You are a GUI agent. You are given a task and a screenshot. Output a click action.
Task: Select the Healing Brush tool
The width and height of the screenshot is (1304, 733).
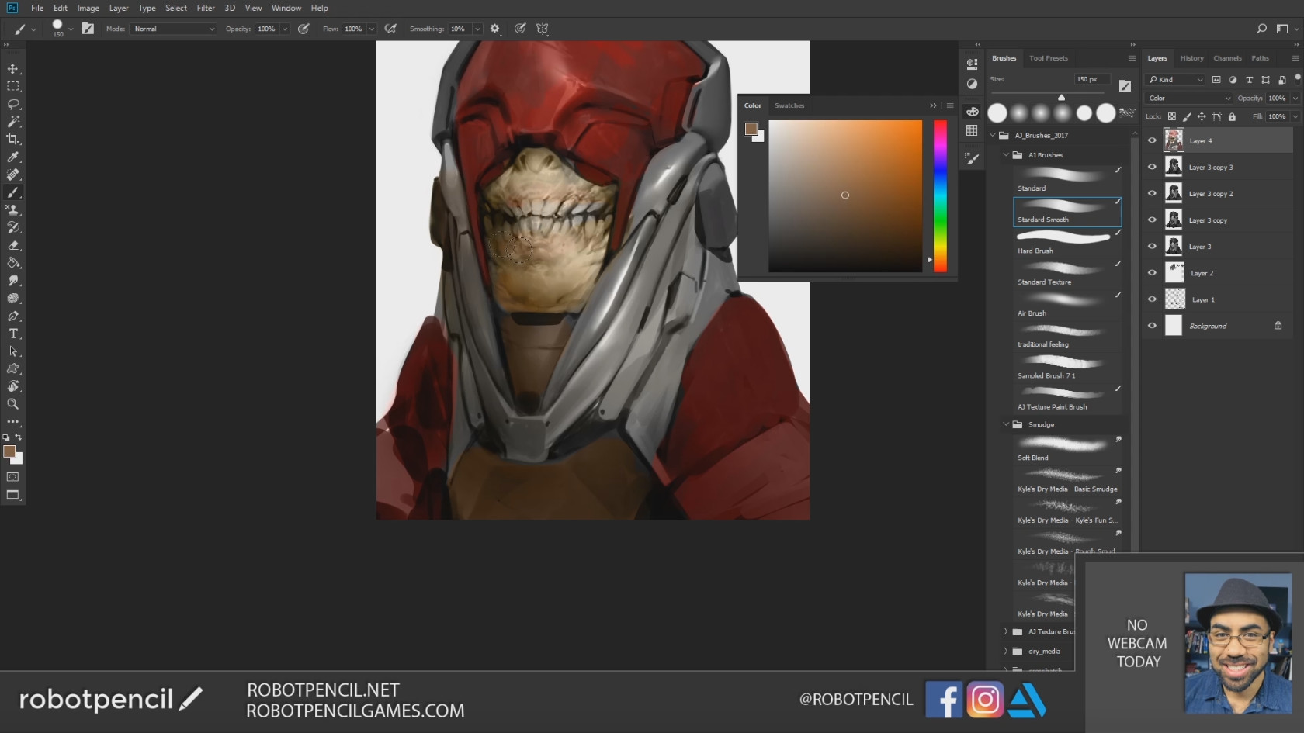(x=13, y=175)
